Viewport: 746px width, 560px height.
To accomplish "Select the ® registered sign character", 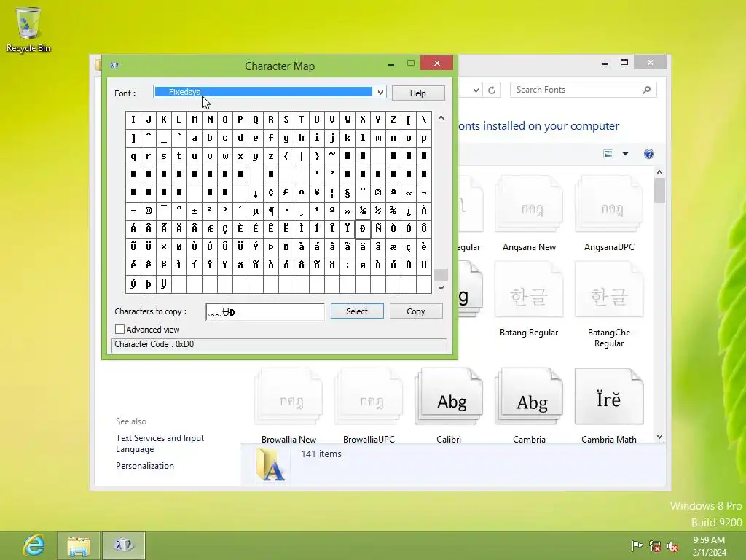I will (x=149, y=211).
